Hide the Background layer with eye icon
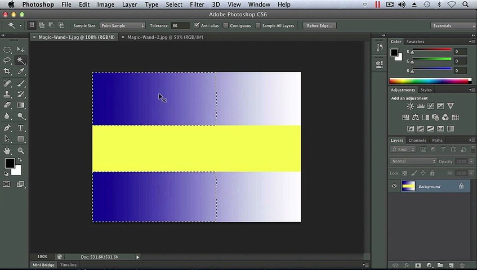477x270 pixels. (394, 186)
